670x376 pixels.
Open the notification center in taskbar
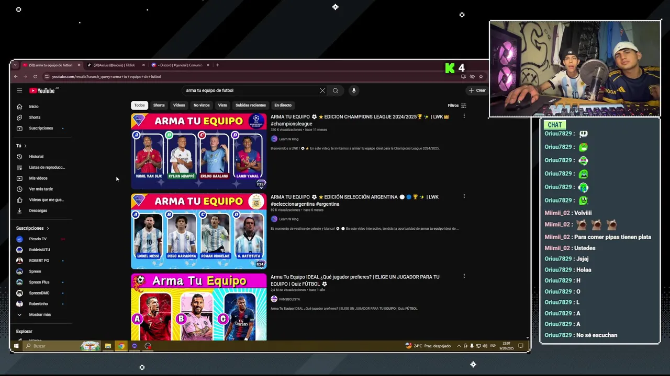point(521,346)
